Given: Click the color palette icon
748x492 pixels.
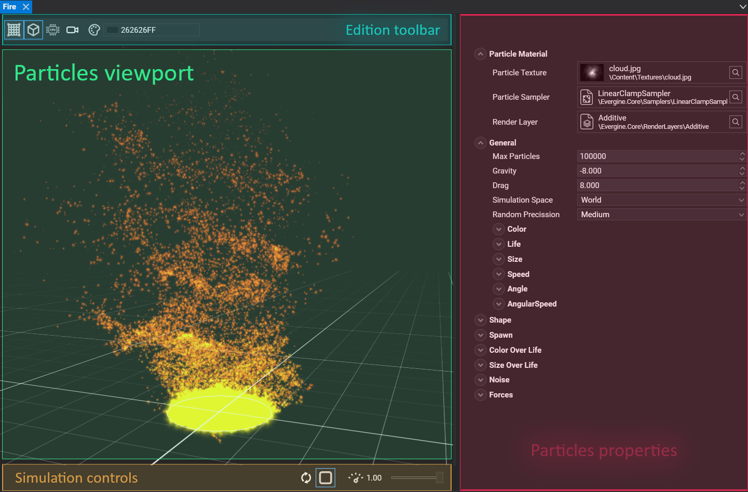Looking at the screenshot, I should (94, 30).
